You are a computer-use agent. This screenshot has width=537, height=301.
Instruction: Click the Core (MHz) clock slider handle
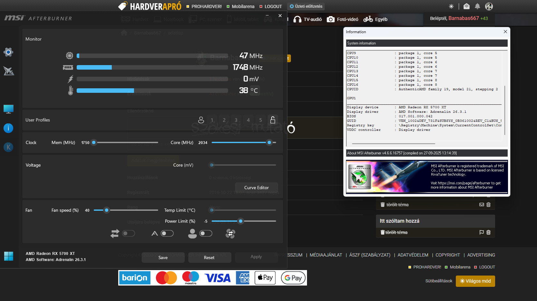[x=269, y=142]
